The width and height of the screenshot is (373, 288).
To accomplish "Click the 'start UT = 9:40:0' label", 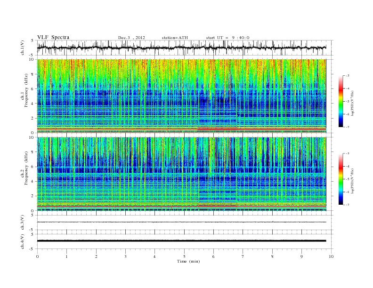I will tap(227, 38).
